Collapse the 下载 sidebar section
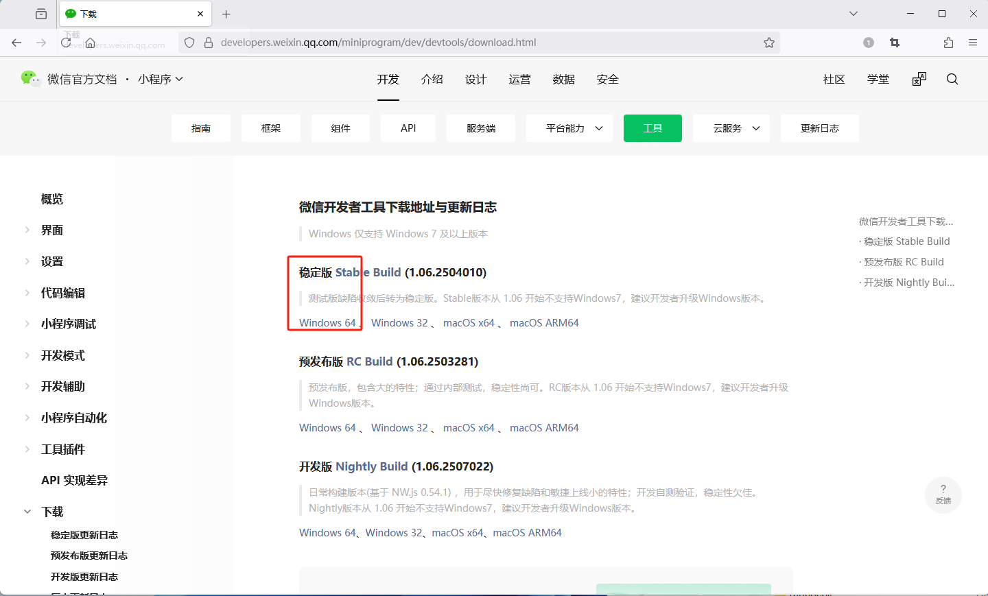Image resolution: width=988 pixels, height=596 pixels. 27,511
